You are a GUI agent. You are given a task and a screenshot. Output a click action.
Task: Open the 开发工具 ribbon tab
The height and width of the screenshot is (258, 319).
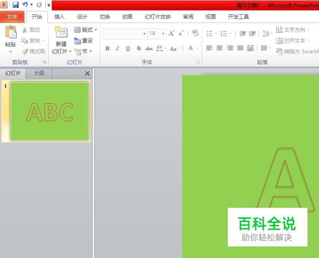[x=238, y=17]
